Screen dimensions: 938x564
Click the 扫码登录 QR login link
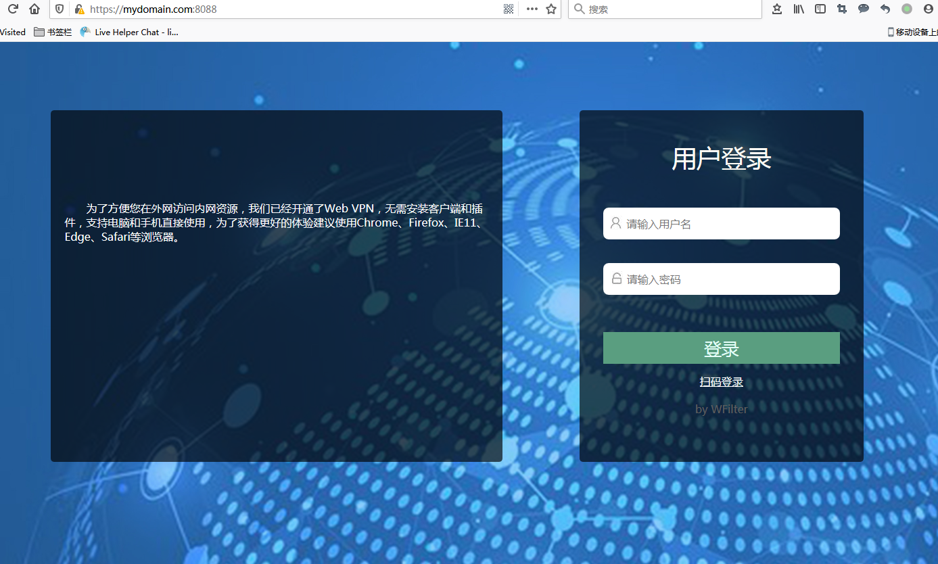pyautogui.click(x=721, y=382)
